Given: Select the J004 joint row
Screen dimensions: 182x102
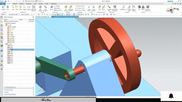Looking at the screenshot, I should (x=19, y=52).
